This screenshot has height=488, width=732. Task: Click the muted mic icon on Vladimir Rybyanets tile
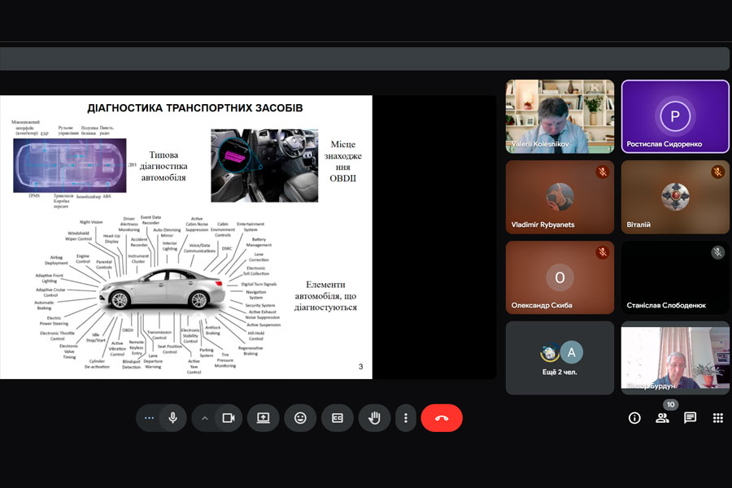pos(602,172)
